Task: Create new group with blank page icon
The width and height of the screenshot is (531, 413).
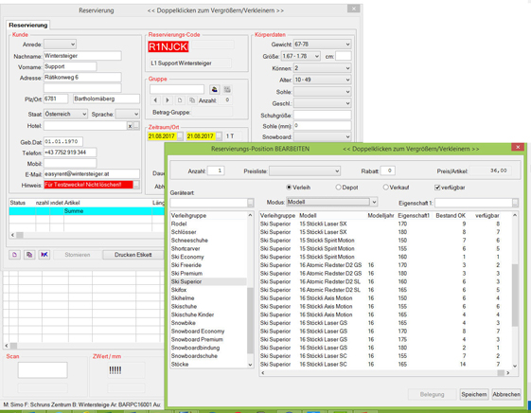Action: click(x=180, y=100)
